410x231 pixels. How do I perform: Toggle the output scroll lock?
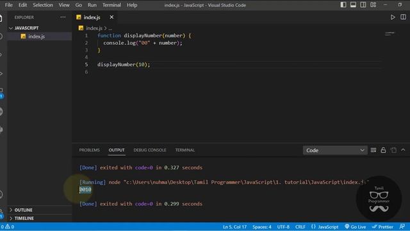(x=383, y=150)
